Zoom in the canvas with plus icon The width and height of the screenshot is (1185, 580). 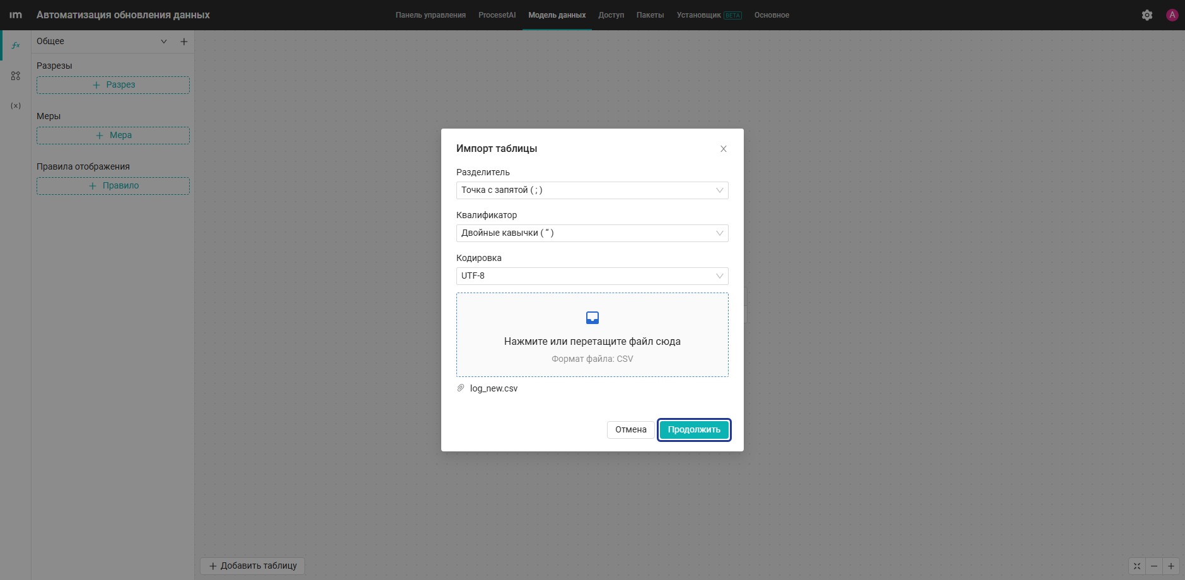(x=1171, y=566)
